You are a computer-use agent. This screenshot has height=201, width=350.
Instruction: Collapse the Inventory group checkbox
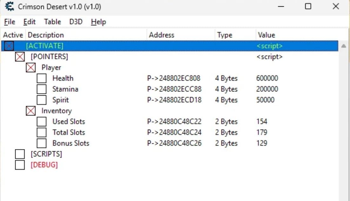point(31,111)
